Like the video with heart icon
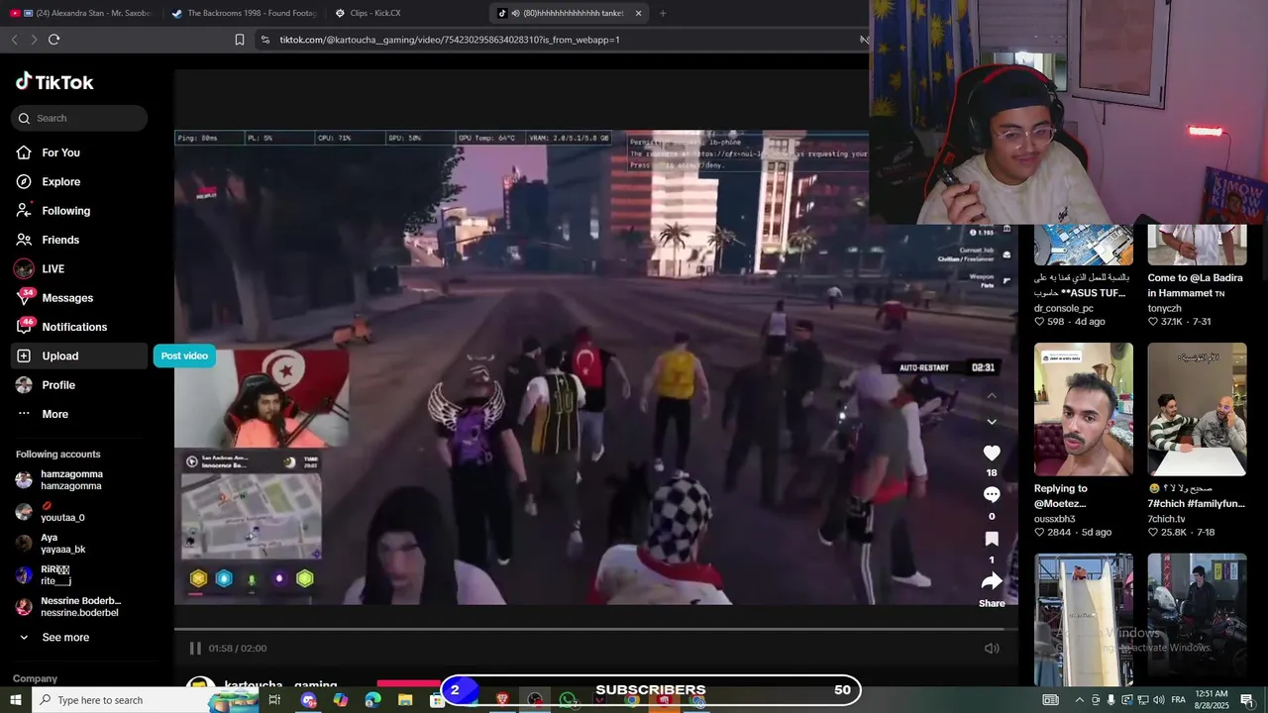This screenshot has height=713, width=1268. pyautogui.click(x=992, y=453)
